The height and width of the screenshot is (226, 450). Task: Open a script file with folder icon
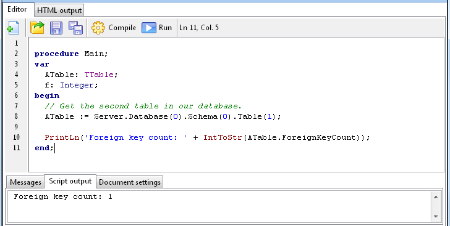tap(37, 28)
